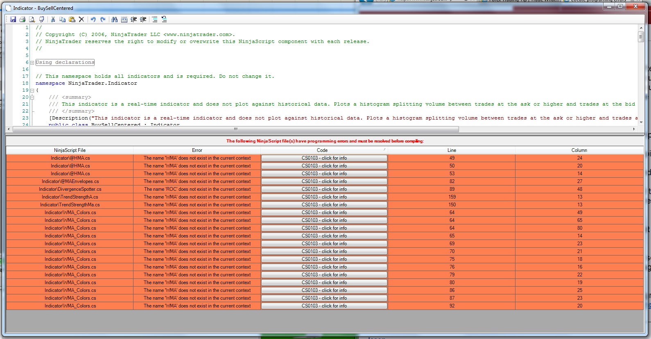Click the Copyright comment on line 2
Image resolution: width=651 pixels, height=339 pixels.
coord(135,35)
